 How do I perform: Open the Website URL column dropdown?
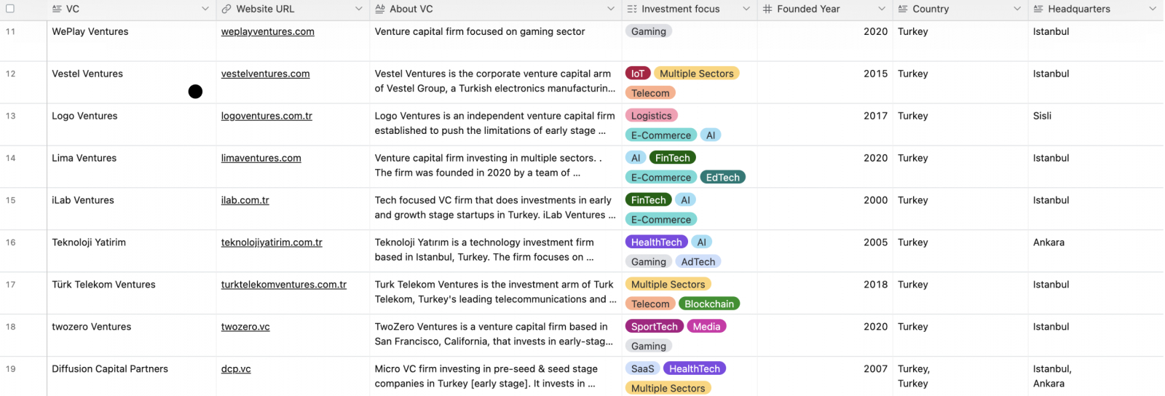pos(359,9)
